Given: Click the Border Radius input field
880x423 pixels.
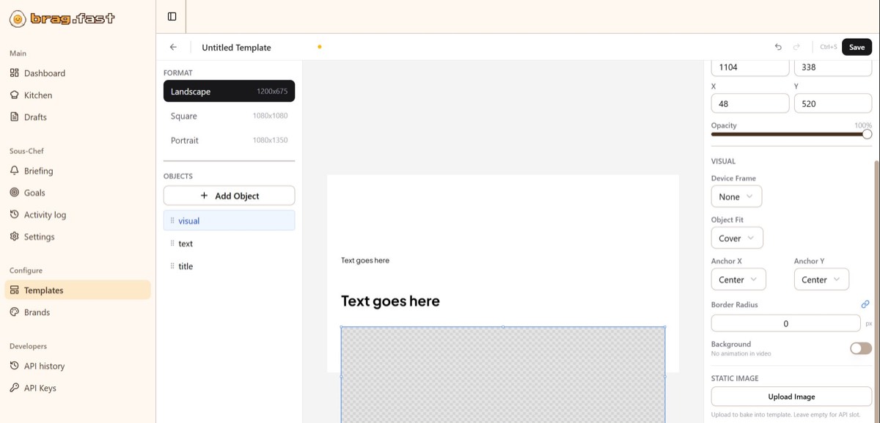Looking at the screenshot, I should [785, 323].
